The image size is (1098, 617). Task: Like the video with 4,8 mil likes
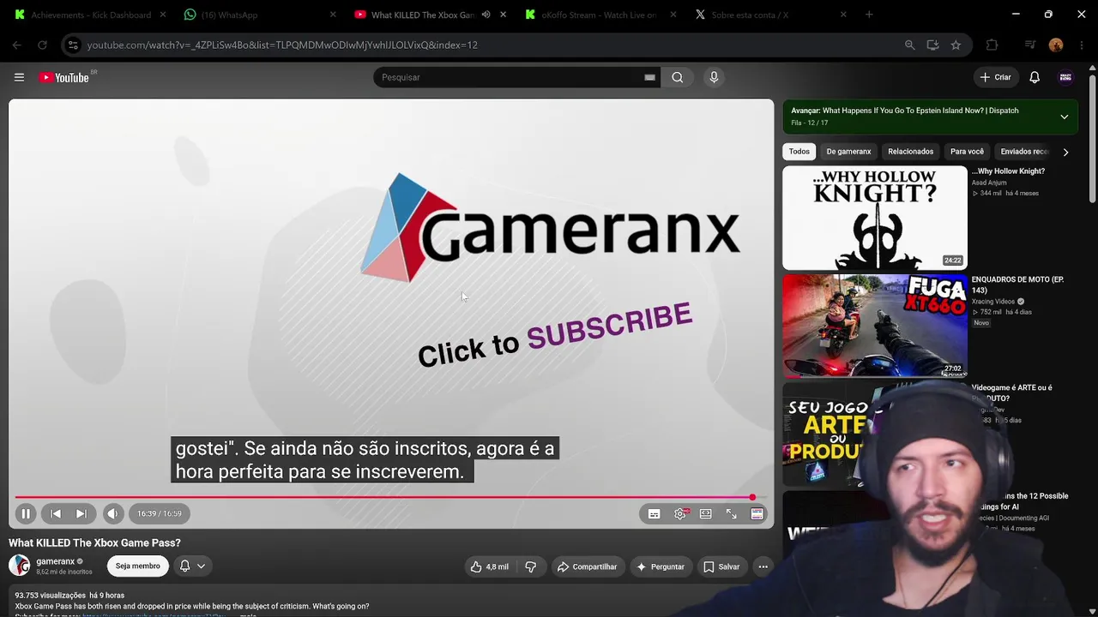pos(489,566)
